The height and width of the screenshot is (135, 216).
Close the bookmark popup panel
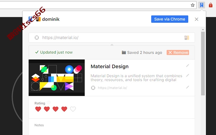[196, 19]
